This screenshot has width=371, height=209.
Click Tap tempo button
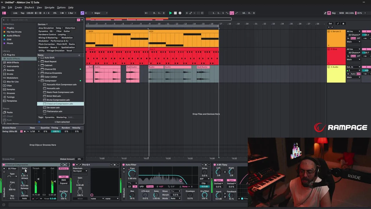22,13
